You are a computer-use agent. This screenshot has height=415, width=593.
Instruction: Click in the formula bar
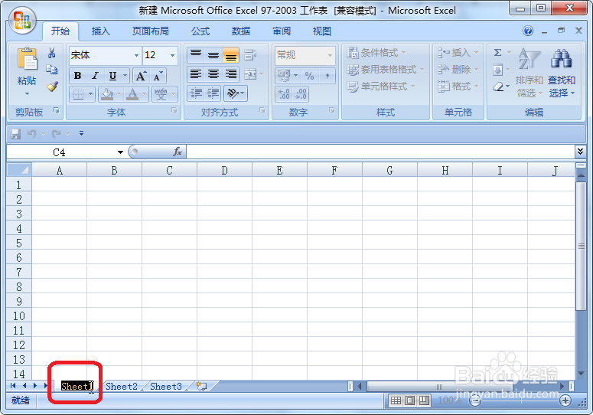[x=380, y=152]
